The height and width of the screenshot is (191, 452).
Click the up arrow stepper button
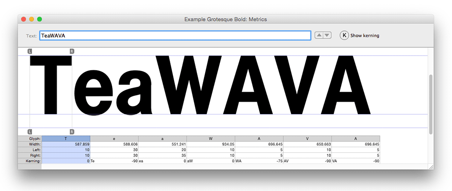[319, 35]
